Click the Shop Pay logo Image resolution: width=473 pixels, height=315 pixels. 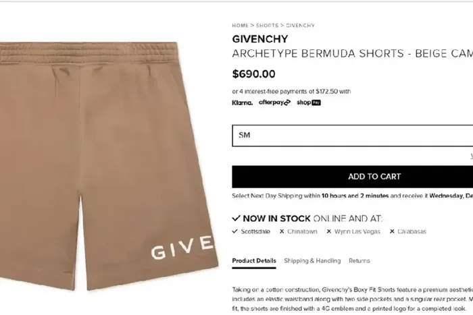pyautogui.click(x=309, y=103)
